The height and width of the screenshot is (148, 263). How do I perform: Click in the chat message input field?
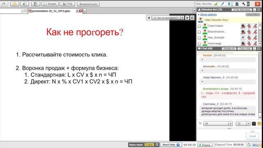[x=221, y=135]
